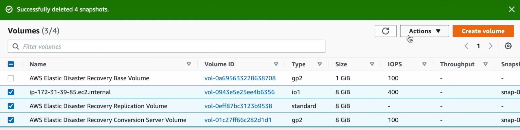Click the Create volume button

[x=483, y=31]
